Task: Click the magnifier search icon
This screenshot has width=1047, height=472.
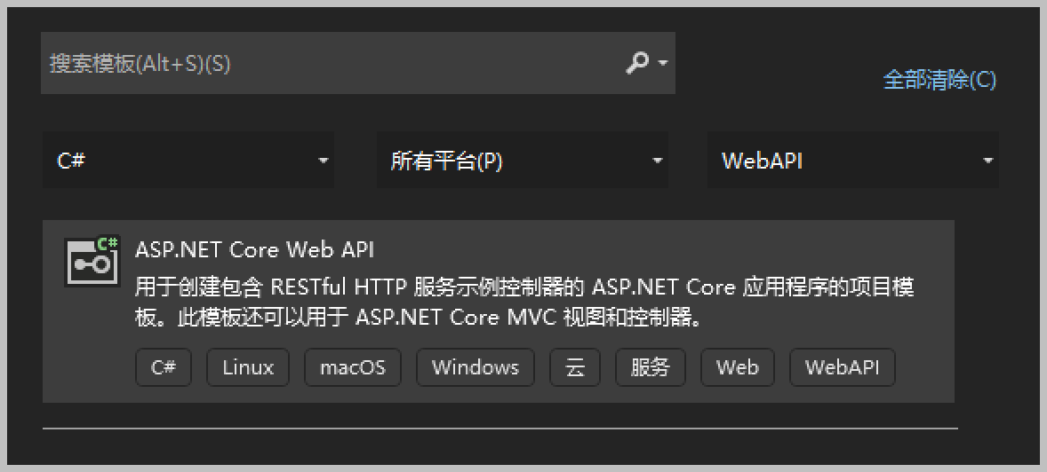Action: [x=636, y=63]
